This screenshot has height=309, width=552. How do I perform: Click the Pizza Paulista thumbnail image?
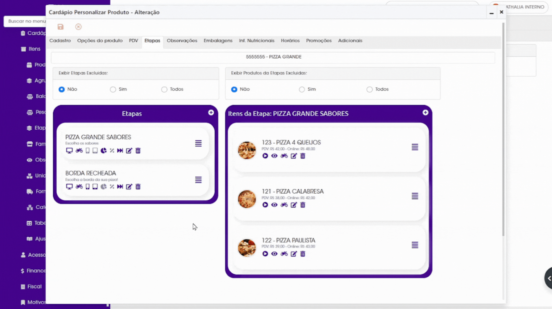click(247, 248)
